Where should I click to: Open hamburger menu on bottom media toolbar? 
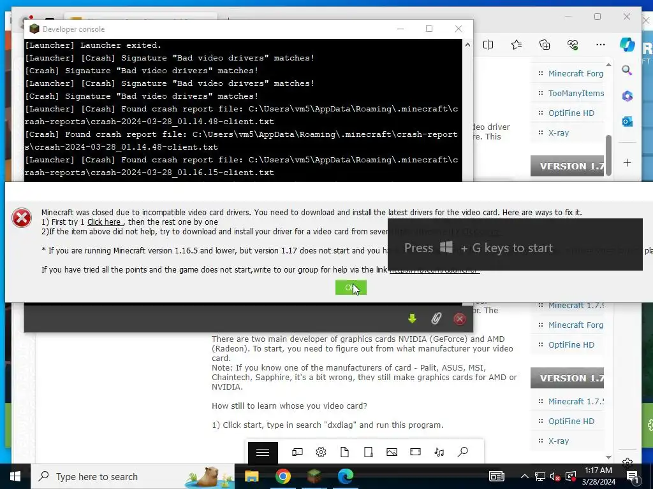[x=263, y=453]
